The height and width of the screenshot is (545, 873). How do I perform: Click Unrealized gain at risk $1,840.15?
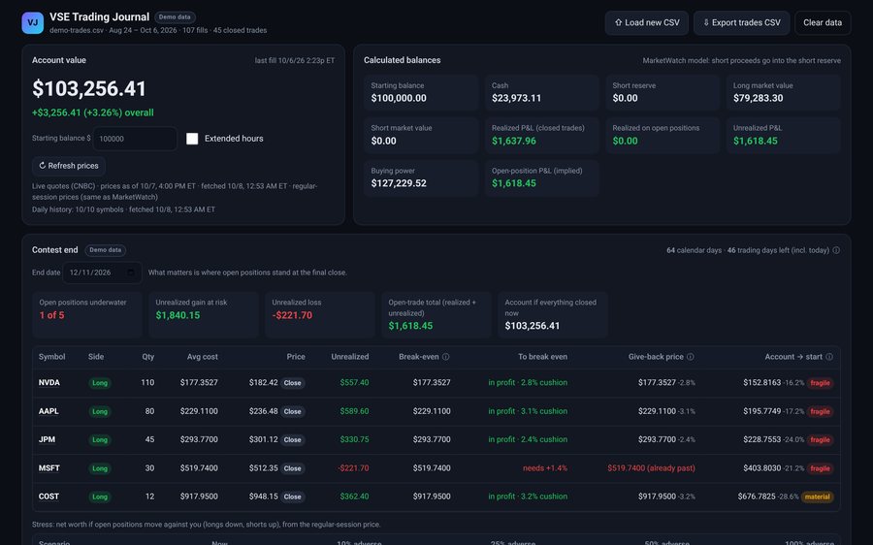[x=178, y=315]
